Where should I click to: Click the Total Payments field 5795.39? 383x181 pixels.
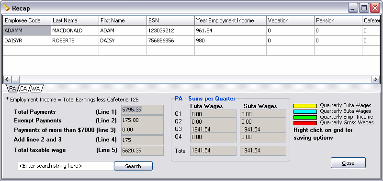click(x=142, y=110)
